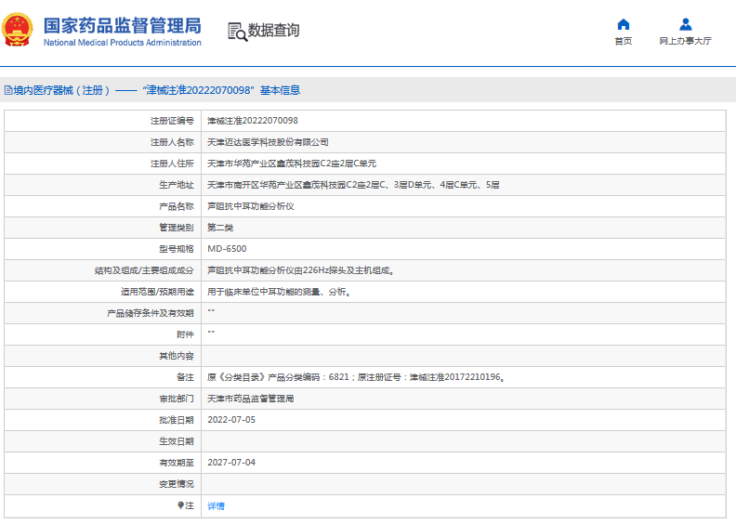
Task: Click 国家药品监督管理局 title text
Action: [x=122, y=26]
